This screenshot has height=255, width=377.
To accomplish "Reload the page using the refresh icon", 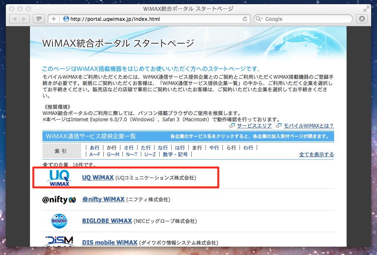I will (245, 19).
